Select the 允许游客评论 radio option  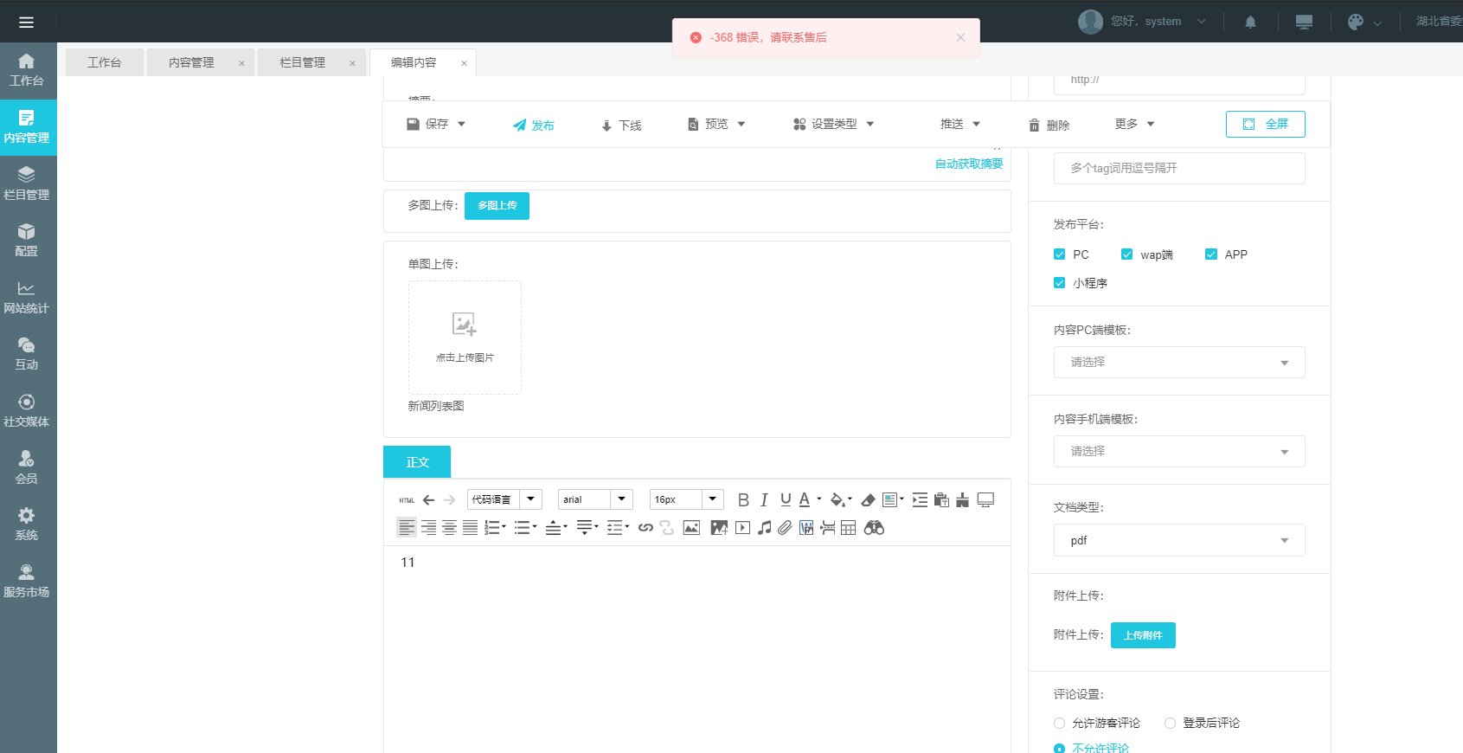tap(1060, 724)
